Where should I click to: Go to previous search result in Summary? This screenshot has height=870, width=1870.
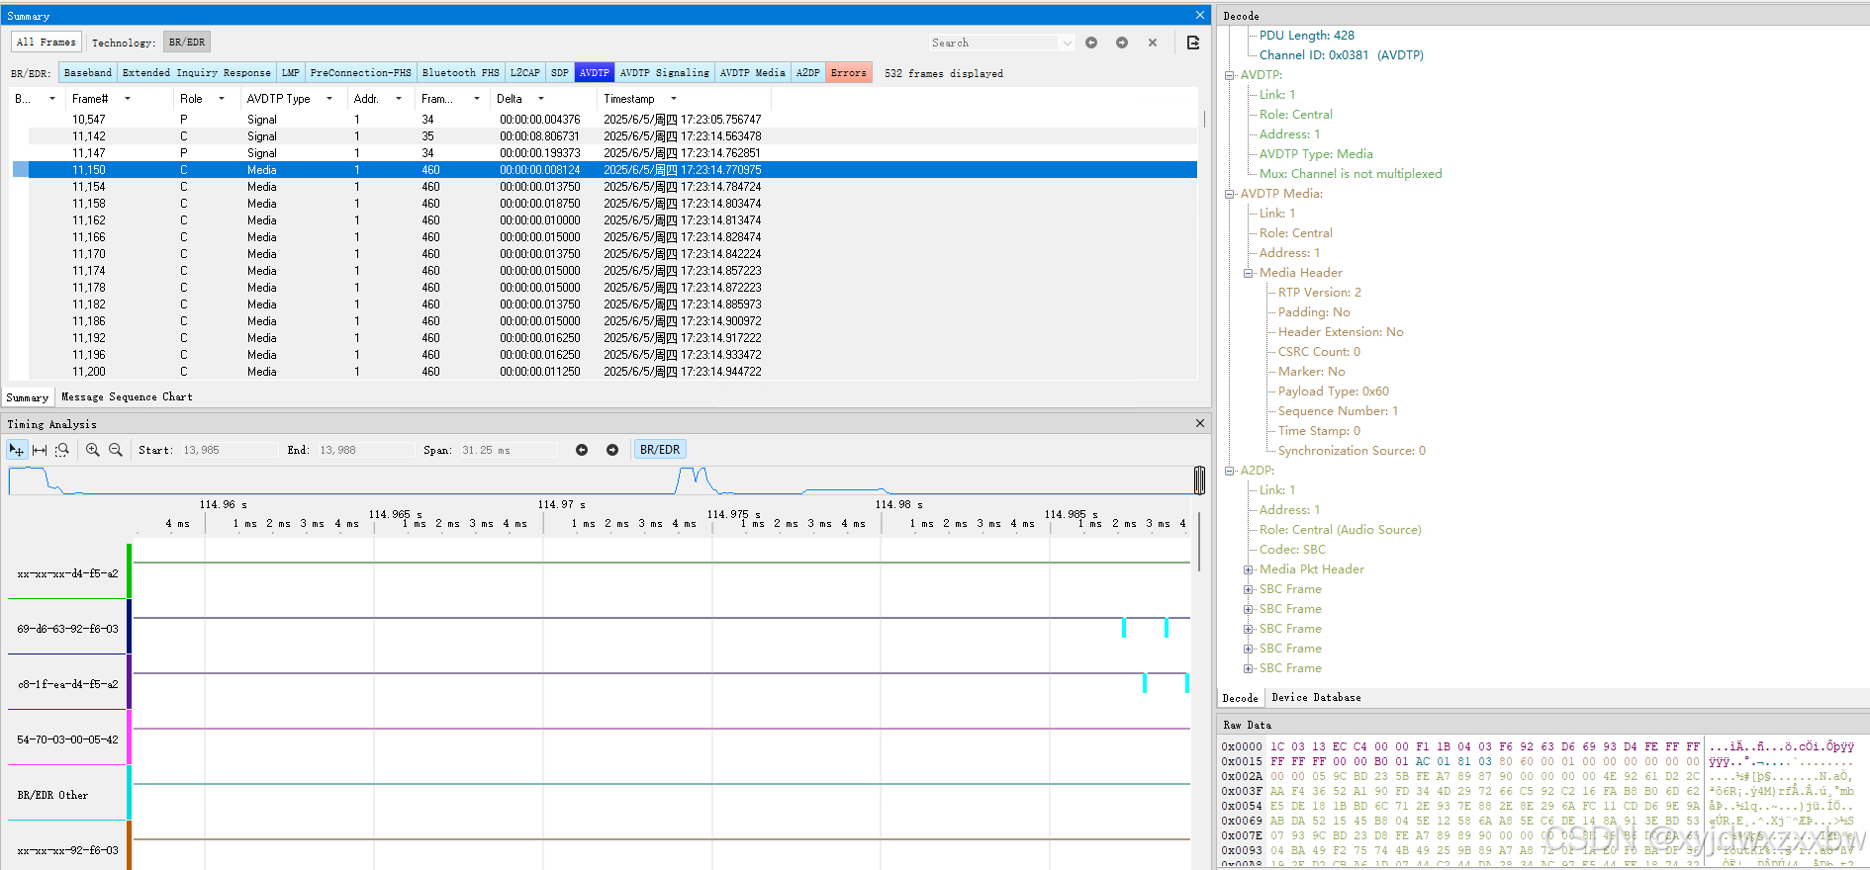tap(1091, 43)
